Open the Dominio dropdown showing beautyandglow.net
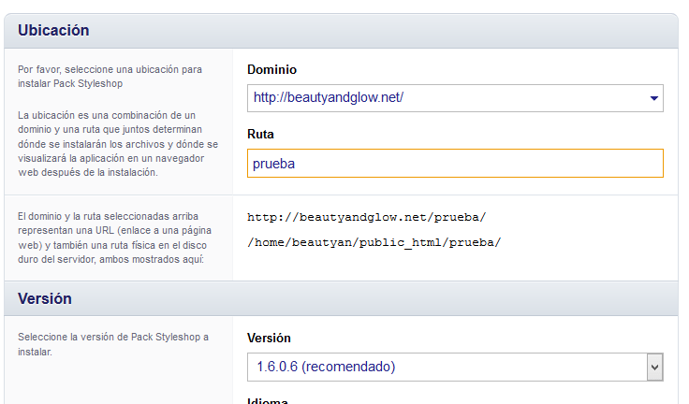Viewport: 689px width, 404px height. click(455, 98)
